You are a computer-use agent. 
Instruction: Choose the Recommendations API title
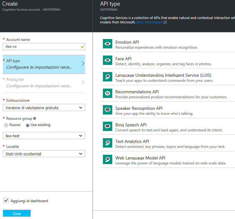pyautogui.click(x=137, y=92)
